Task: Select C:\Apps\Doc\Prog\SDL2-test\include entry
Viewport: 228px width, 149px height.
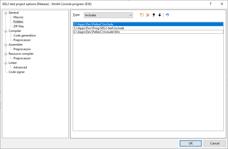Action: click(148, 28)
